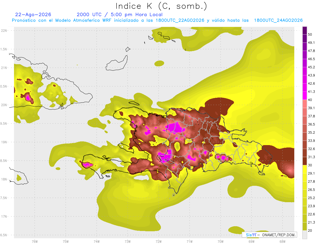This screenshot has height=245, width=317.
Task: Pick the dark brown swatch between 30 and 31.3
Action: click(305, 161)
